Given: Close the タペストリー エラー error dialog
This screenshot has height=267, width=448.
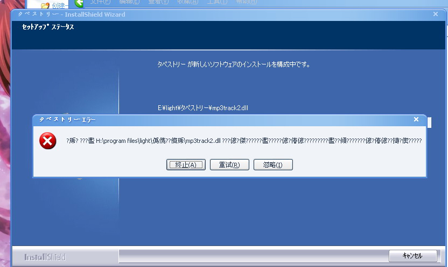Looking at the screenshot, I should [x=416, y=119].
